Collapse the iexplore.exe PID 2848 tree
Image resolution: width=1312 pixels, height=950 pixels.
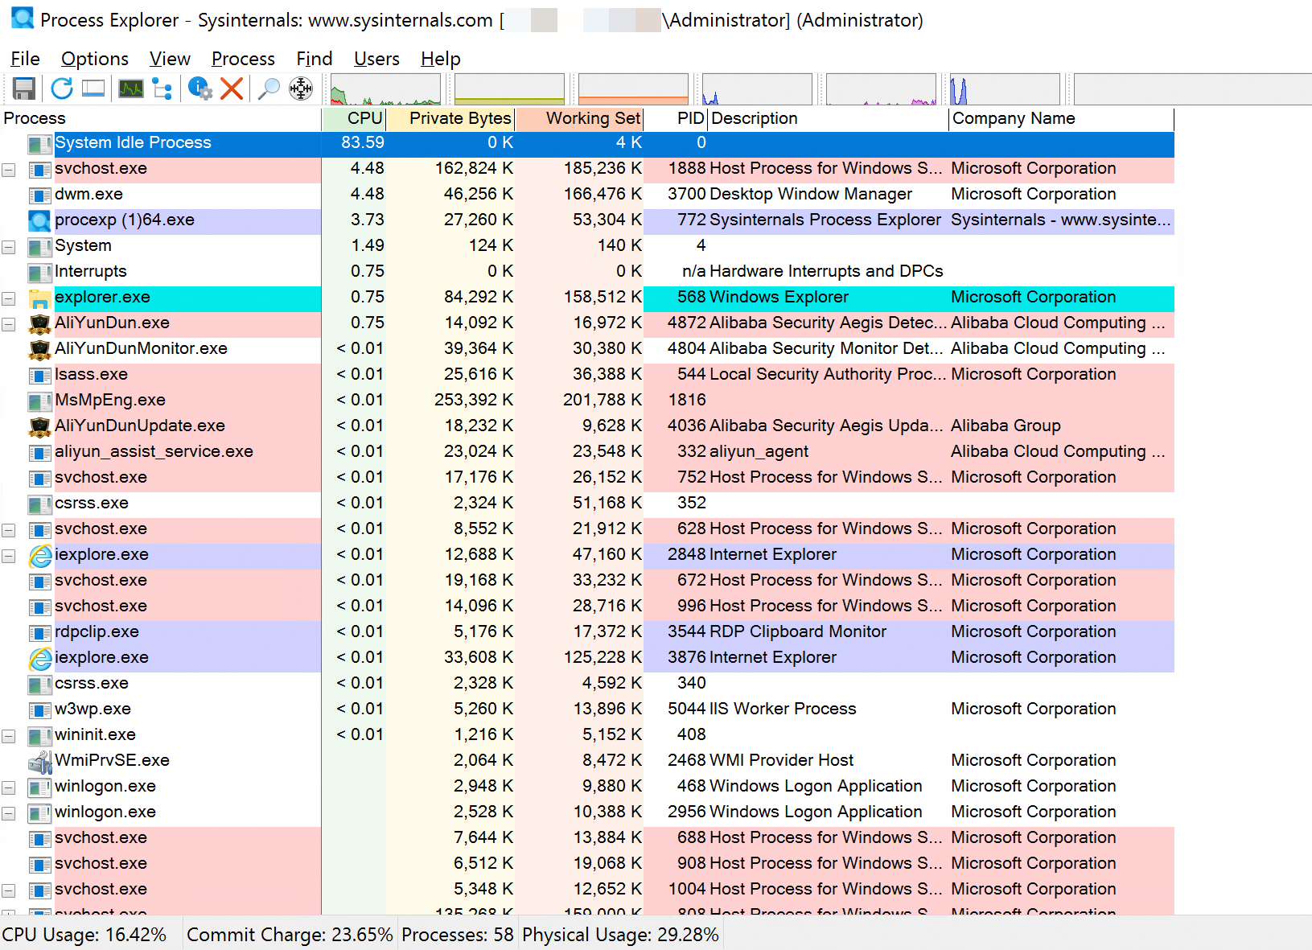pyautogui.click(x=9, y=556)
